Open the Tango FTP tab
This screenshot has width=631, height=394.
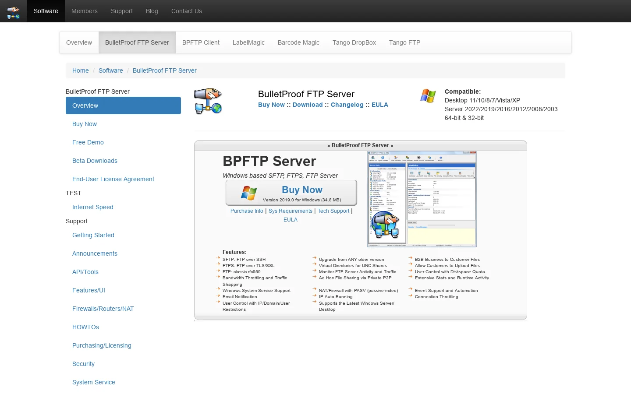coord(404,42)
